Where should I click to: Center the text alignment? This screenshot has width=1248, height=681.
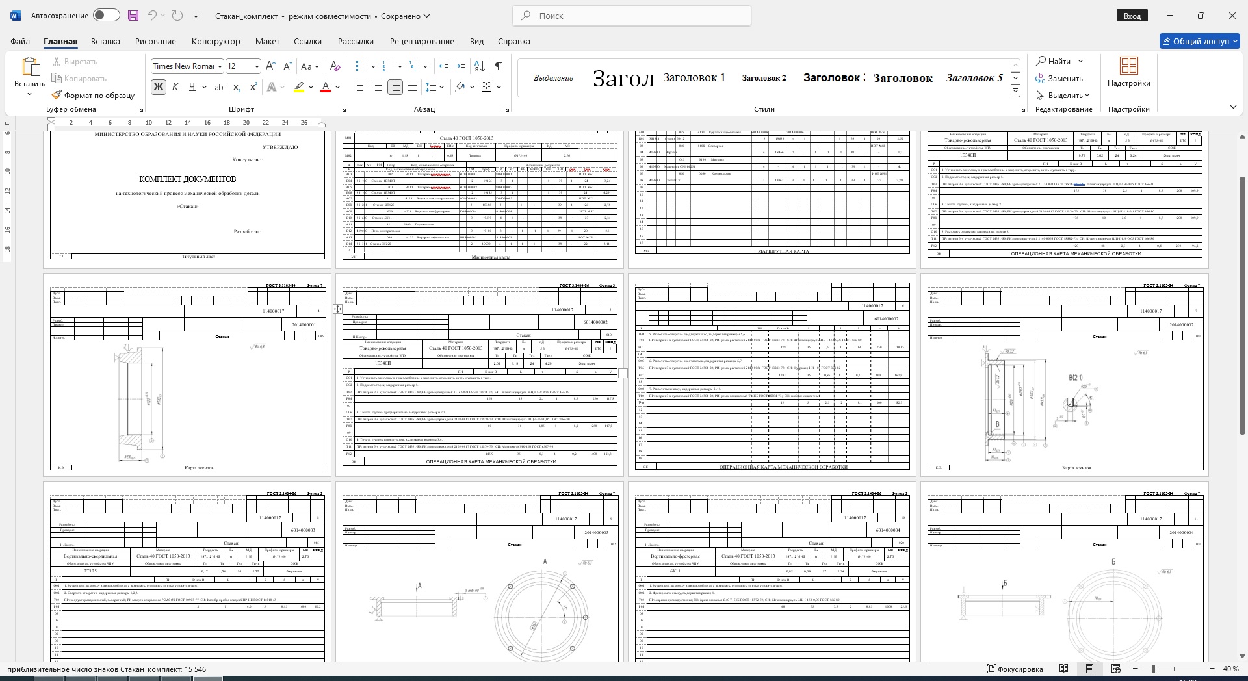click(378, 86)
